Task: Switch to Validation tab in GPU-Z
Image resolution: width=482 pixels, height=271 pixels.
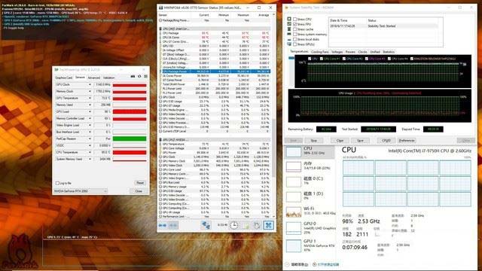Action: [x=108, y=78]
